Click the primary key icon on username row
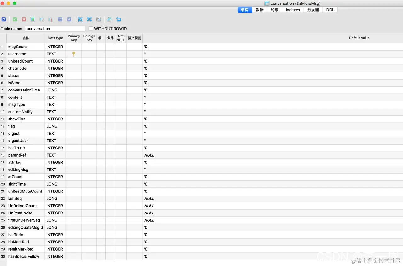Screen dimensions: 403x266 (74, 54)
